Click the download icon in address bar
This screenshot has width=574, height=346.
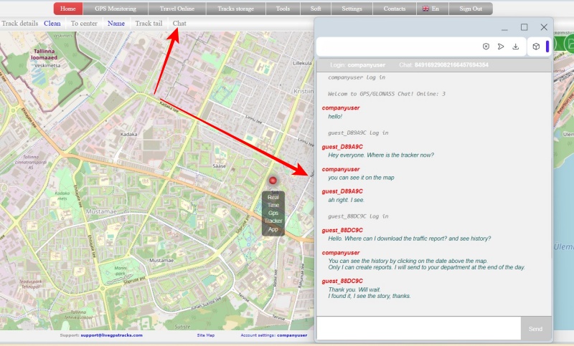[515, 47]
